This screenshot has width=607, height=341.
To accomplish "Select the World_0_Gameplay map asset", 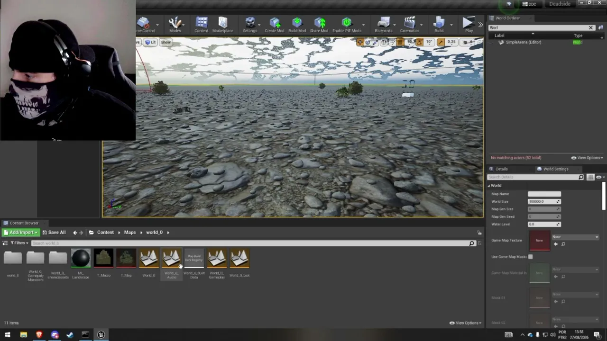I will pos(217,264).
